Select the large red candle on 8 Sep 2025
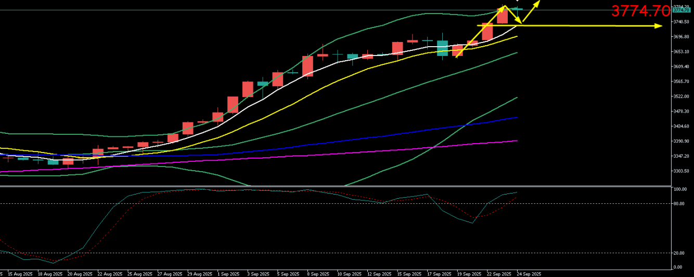This screenshot has height=277, width=694. point(307,66)
